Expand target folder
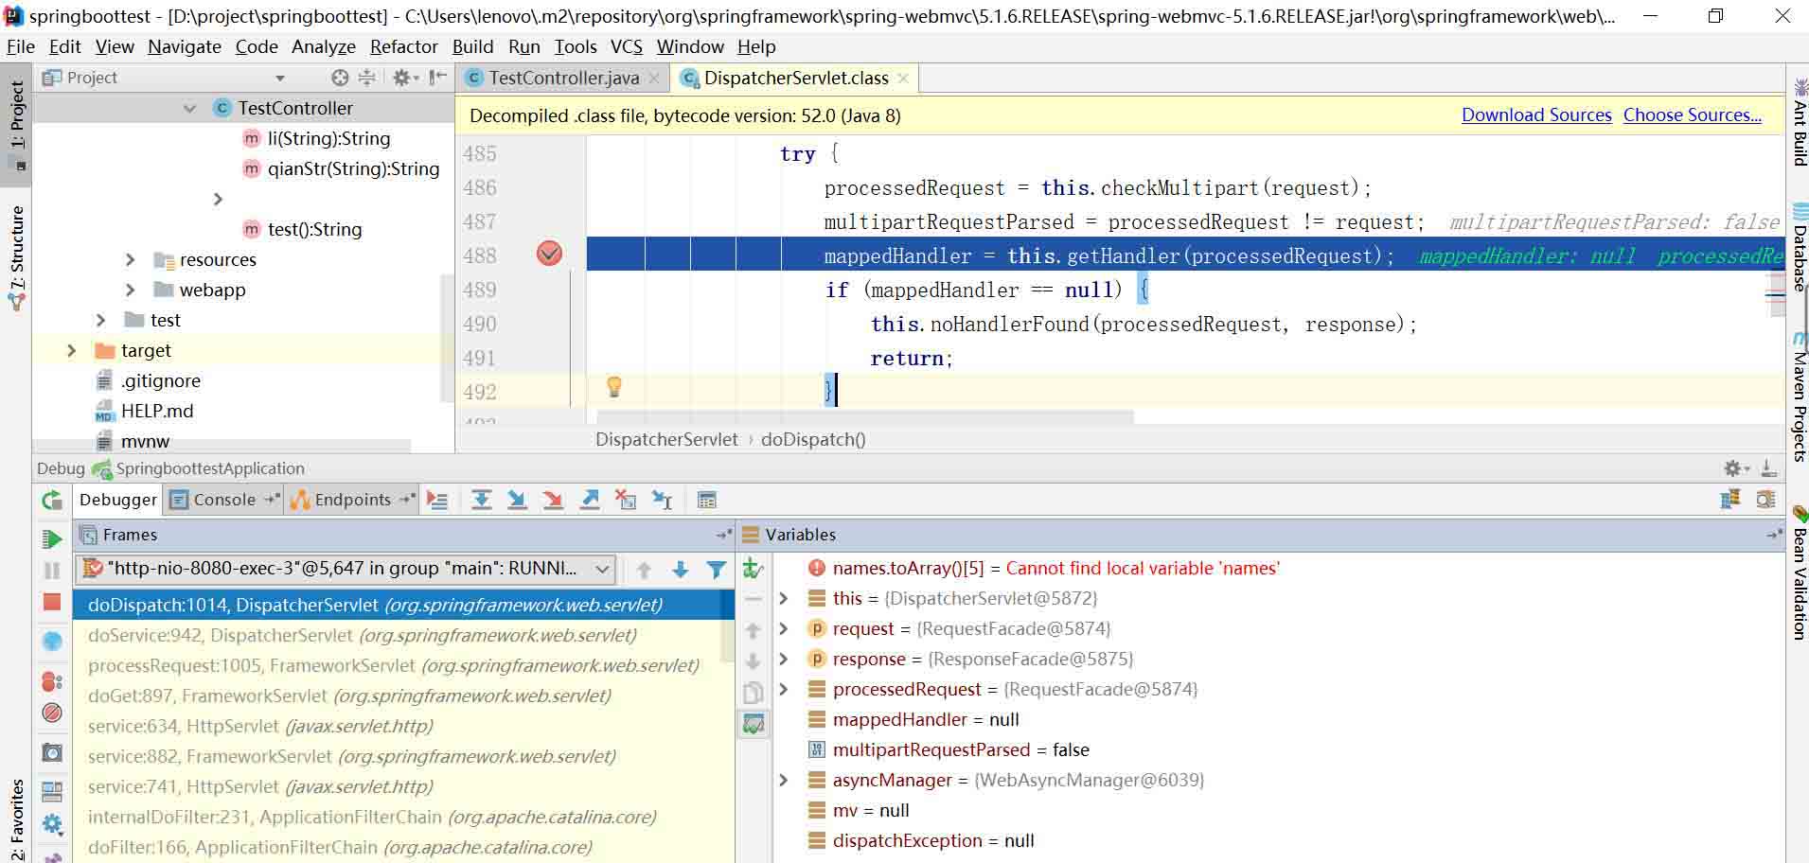Image resolution: width=1809 pixels, height=863 pixels. coord(71,350)
